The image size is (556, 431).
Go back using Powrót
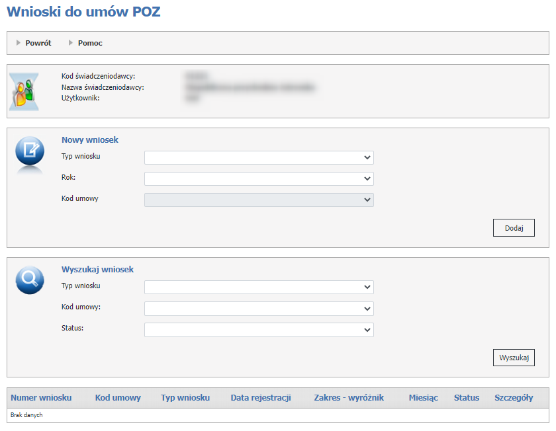coord(38,43)
